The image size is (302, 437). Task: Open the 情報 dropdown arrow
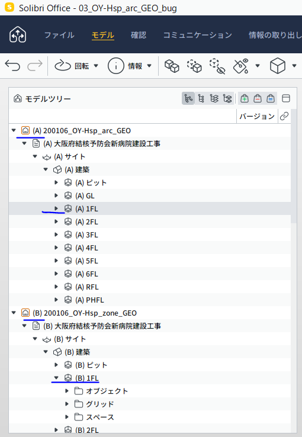coord(149,66)
